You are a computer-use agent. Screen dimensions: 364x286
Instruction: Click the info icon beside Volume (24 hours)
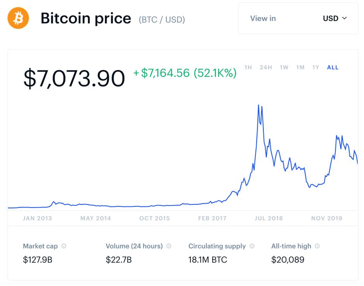[169, 246]
